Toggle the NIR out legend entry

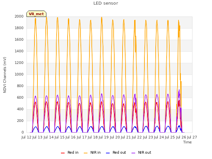point(141,152)
